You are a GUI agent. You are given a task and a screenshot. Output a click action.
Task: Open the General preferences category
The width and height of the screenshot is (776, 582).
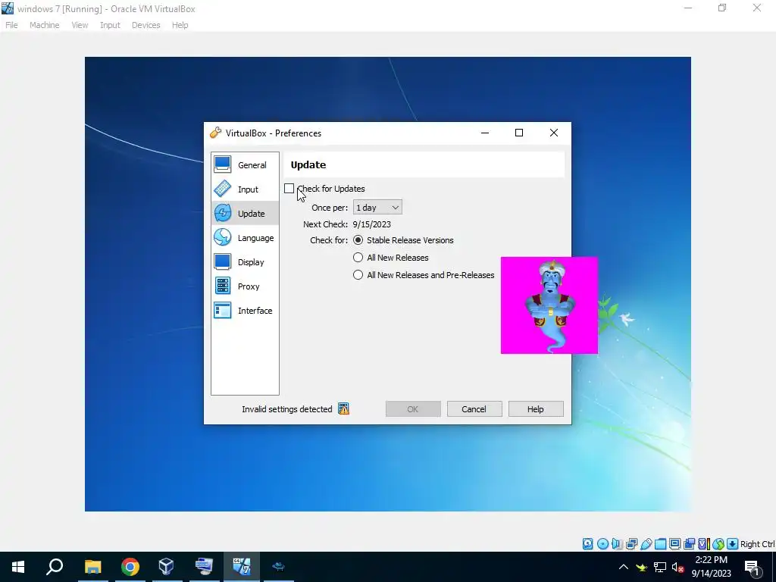click(245, 164)
